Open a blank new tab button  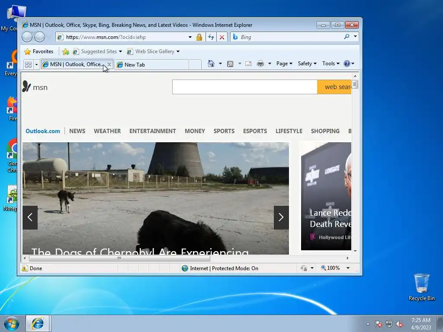coord(195,65)
